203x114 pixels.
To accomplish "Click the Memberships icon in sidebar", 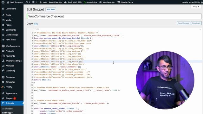I will coord(3,35).
